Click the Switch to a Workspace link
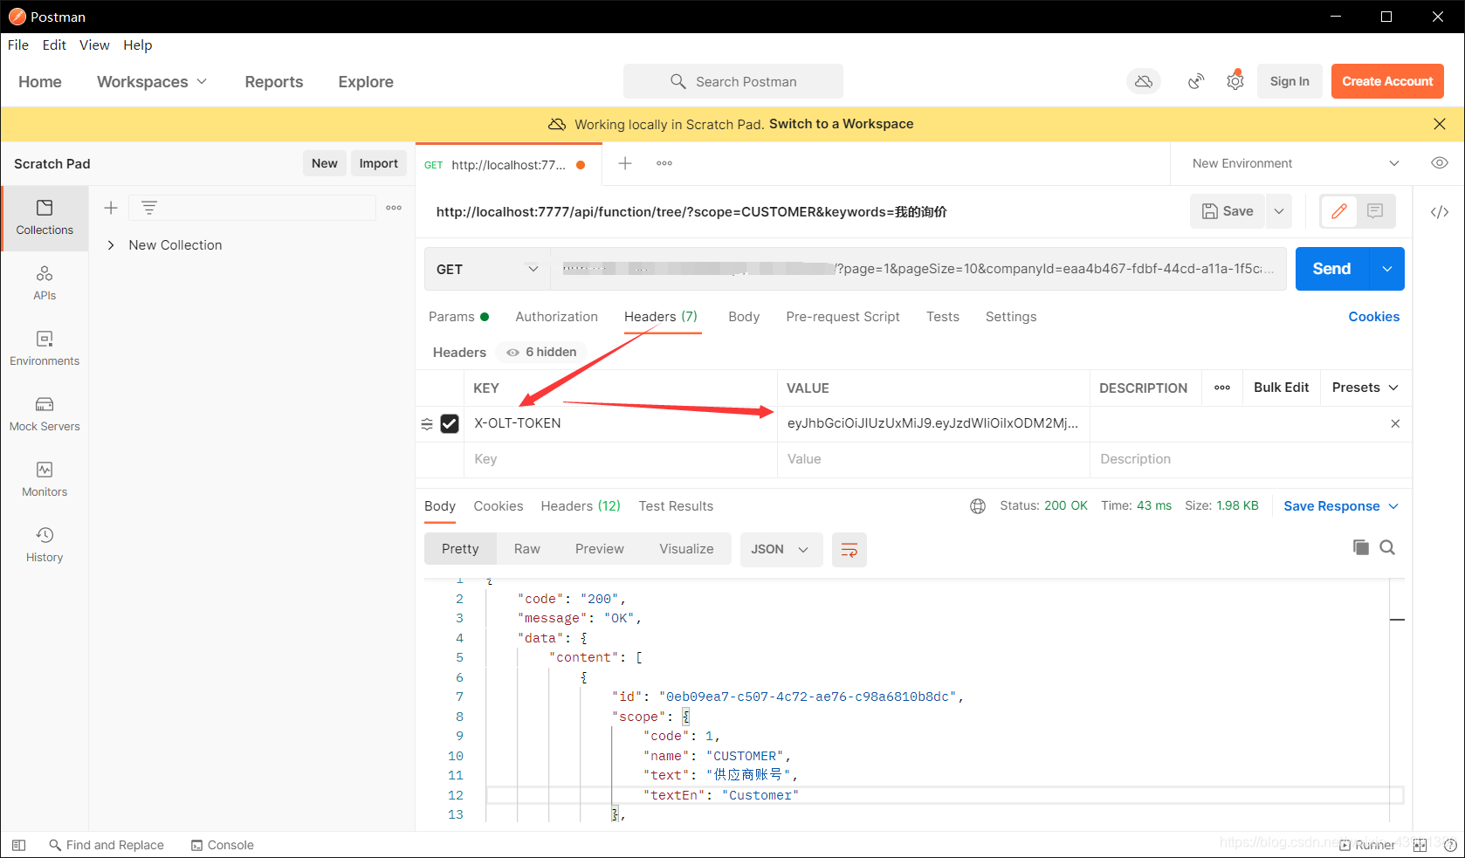Image resolution: width=1465 pixels, height=858 pixels. [x=841, y=124]
